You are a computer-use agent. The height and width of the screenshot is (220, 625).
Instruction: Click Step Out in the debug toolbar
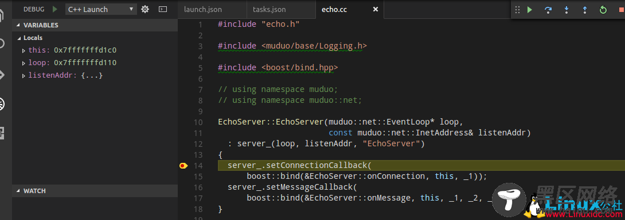pos(585,10)
